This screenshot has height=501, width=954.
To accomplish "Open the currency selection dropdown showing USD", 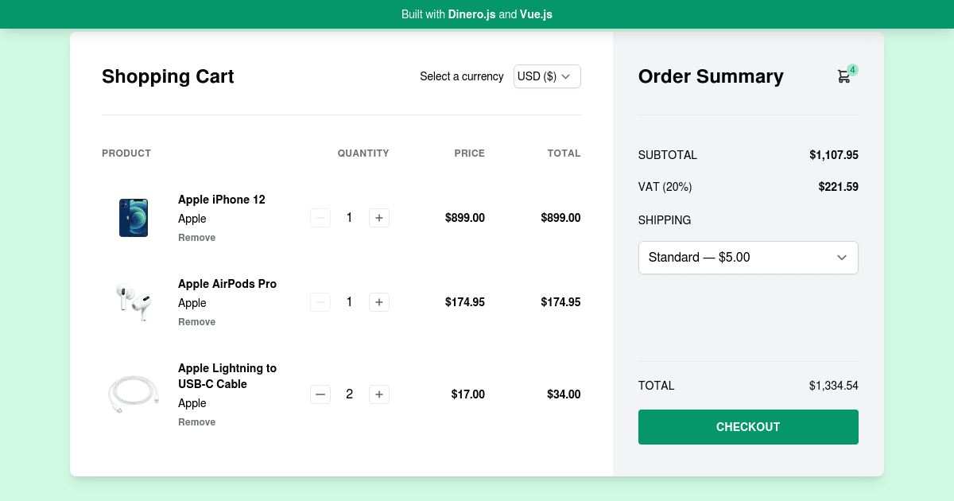I will point(547,76).
